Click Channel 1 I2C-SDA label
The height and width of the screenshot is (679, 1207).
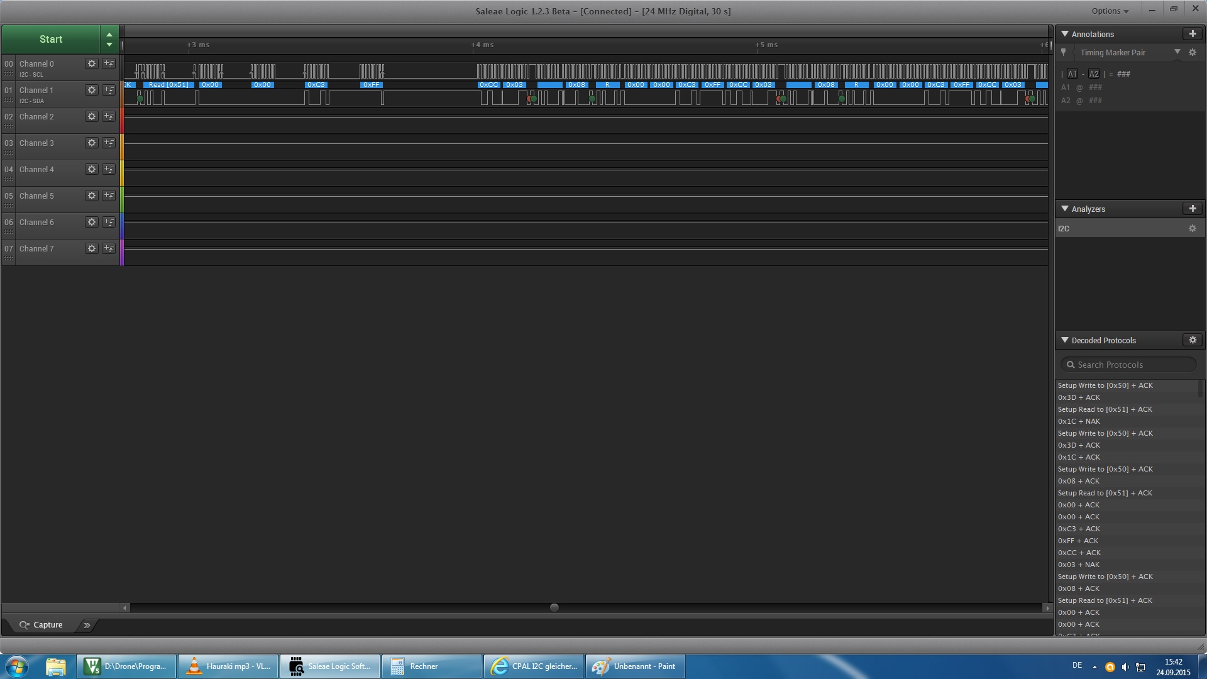31,101
